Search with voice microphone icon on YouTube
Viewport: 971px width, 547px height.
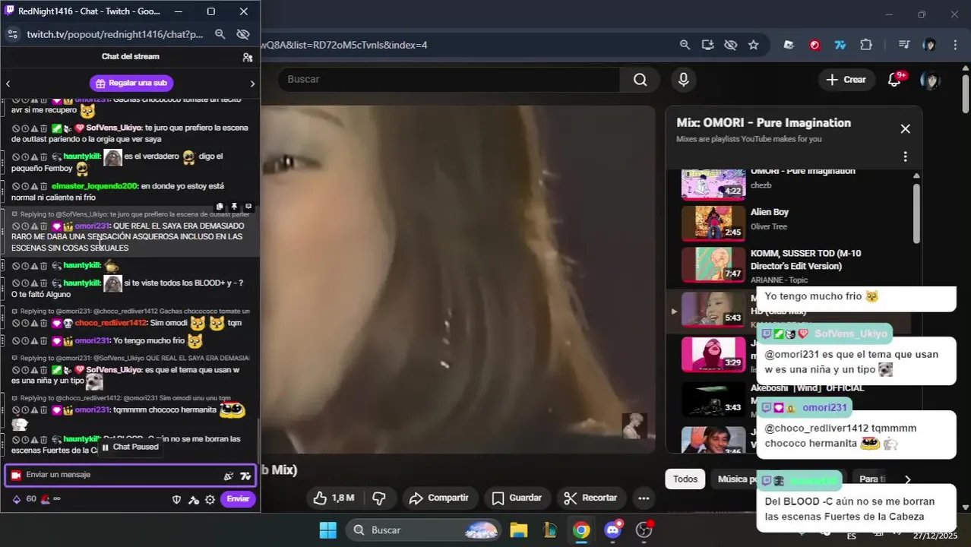(x=683, y=80)
